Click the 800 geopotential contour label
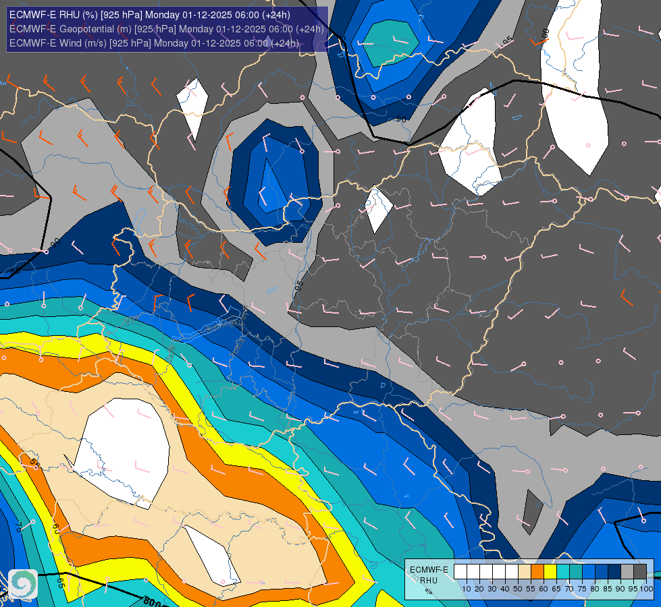661x607 pixels. (x=152, y=602)
